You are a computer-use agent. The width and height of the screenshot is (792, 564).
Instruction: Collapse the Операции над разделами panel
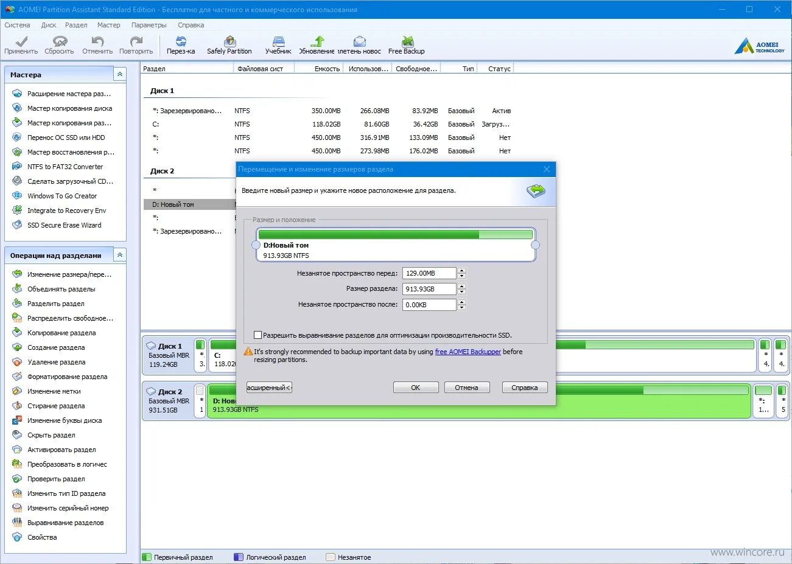[120, 255]
